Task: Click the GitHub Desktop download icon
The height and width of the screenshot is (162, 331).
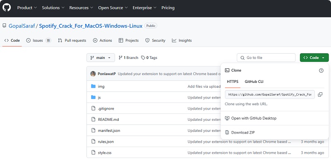Action: [x=227, y=118]
